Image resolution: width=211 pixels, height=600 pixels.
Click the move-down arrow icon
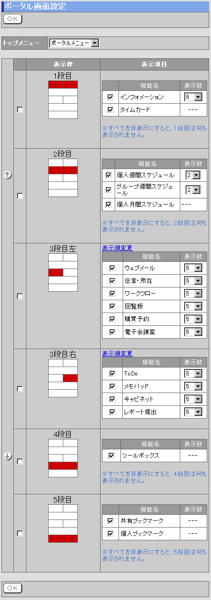pyautogui.click(x=8, y=456)
